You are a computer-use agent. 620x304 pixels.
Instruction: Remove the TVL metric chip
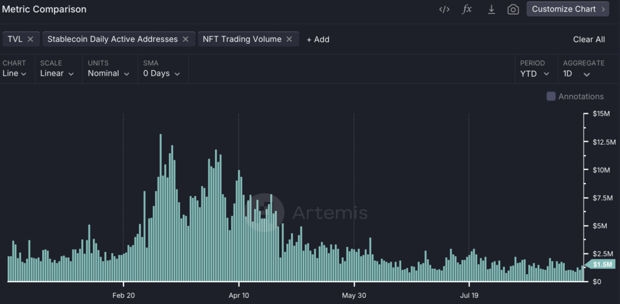30,39
